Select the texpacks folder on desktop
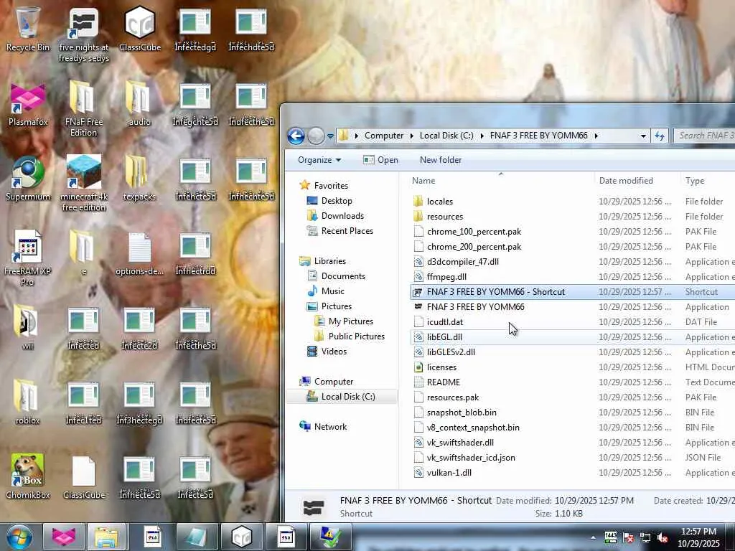The image size is (735, 551). point(139,178)
